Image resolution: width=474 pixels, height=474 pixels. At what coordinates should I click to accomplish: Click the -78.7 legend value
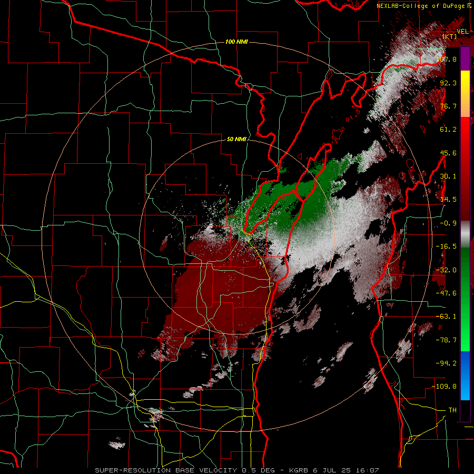click(447, 340)
